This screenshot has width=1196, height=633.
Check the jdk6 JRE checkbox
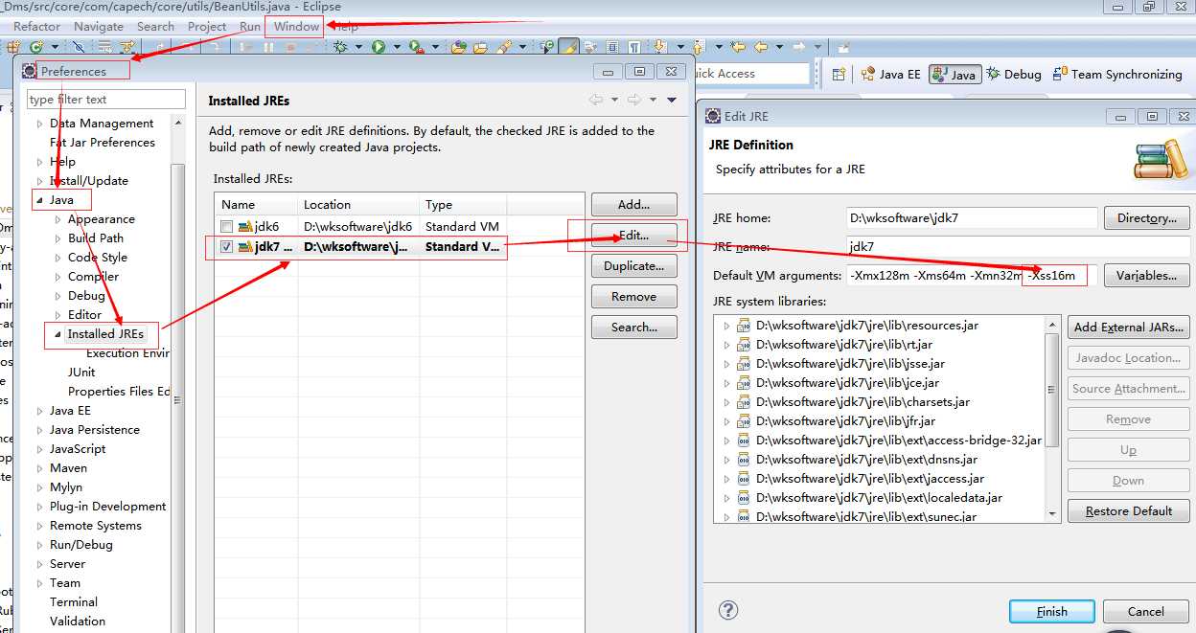226,227
